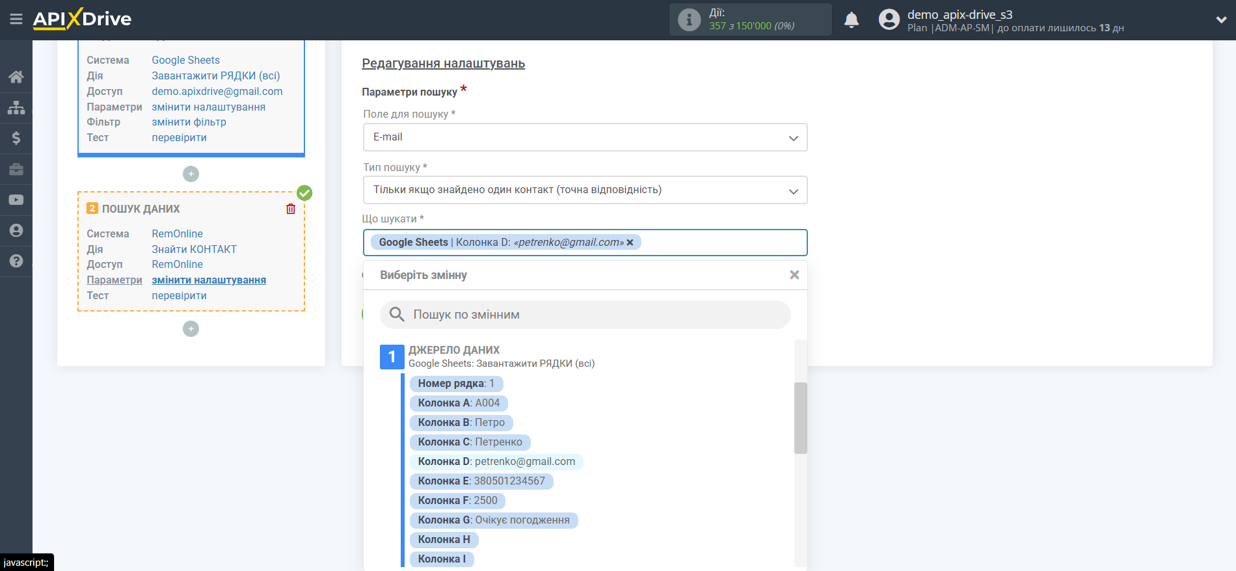The height and width of the screenshot is (571, 1236).
Task: Expand the account menu chevron
Action: pos(1221,20)
